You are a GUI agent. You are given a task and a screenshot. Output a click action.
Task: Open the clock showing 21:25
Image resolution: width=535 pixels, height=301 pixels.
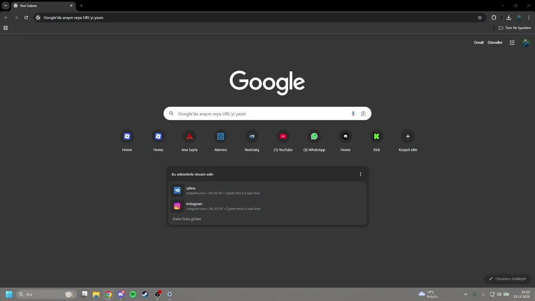click(522, 294)
